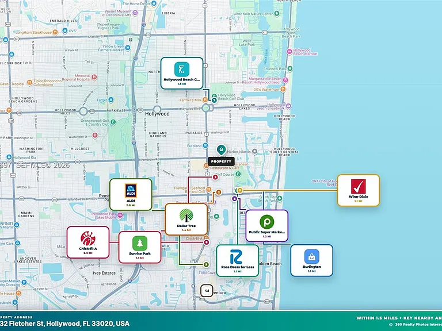442x331 pixels.
Task: Click the Golden Beach map label
Action: (270, 264)
